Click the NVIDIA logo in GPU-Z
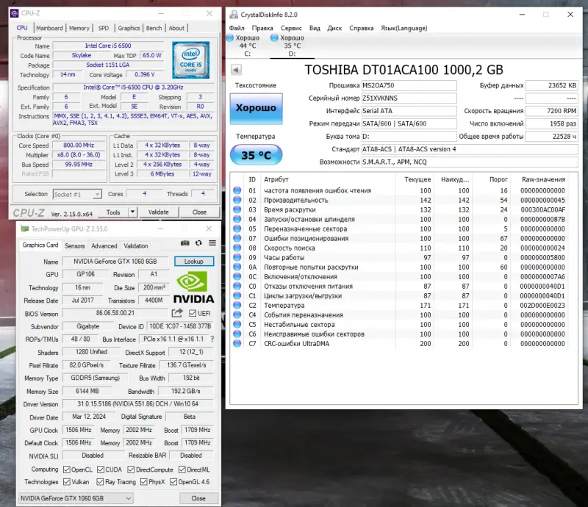Viewport: 588px width, 507px height. coord(193,287)
